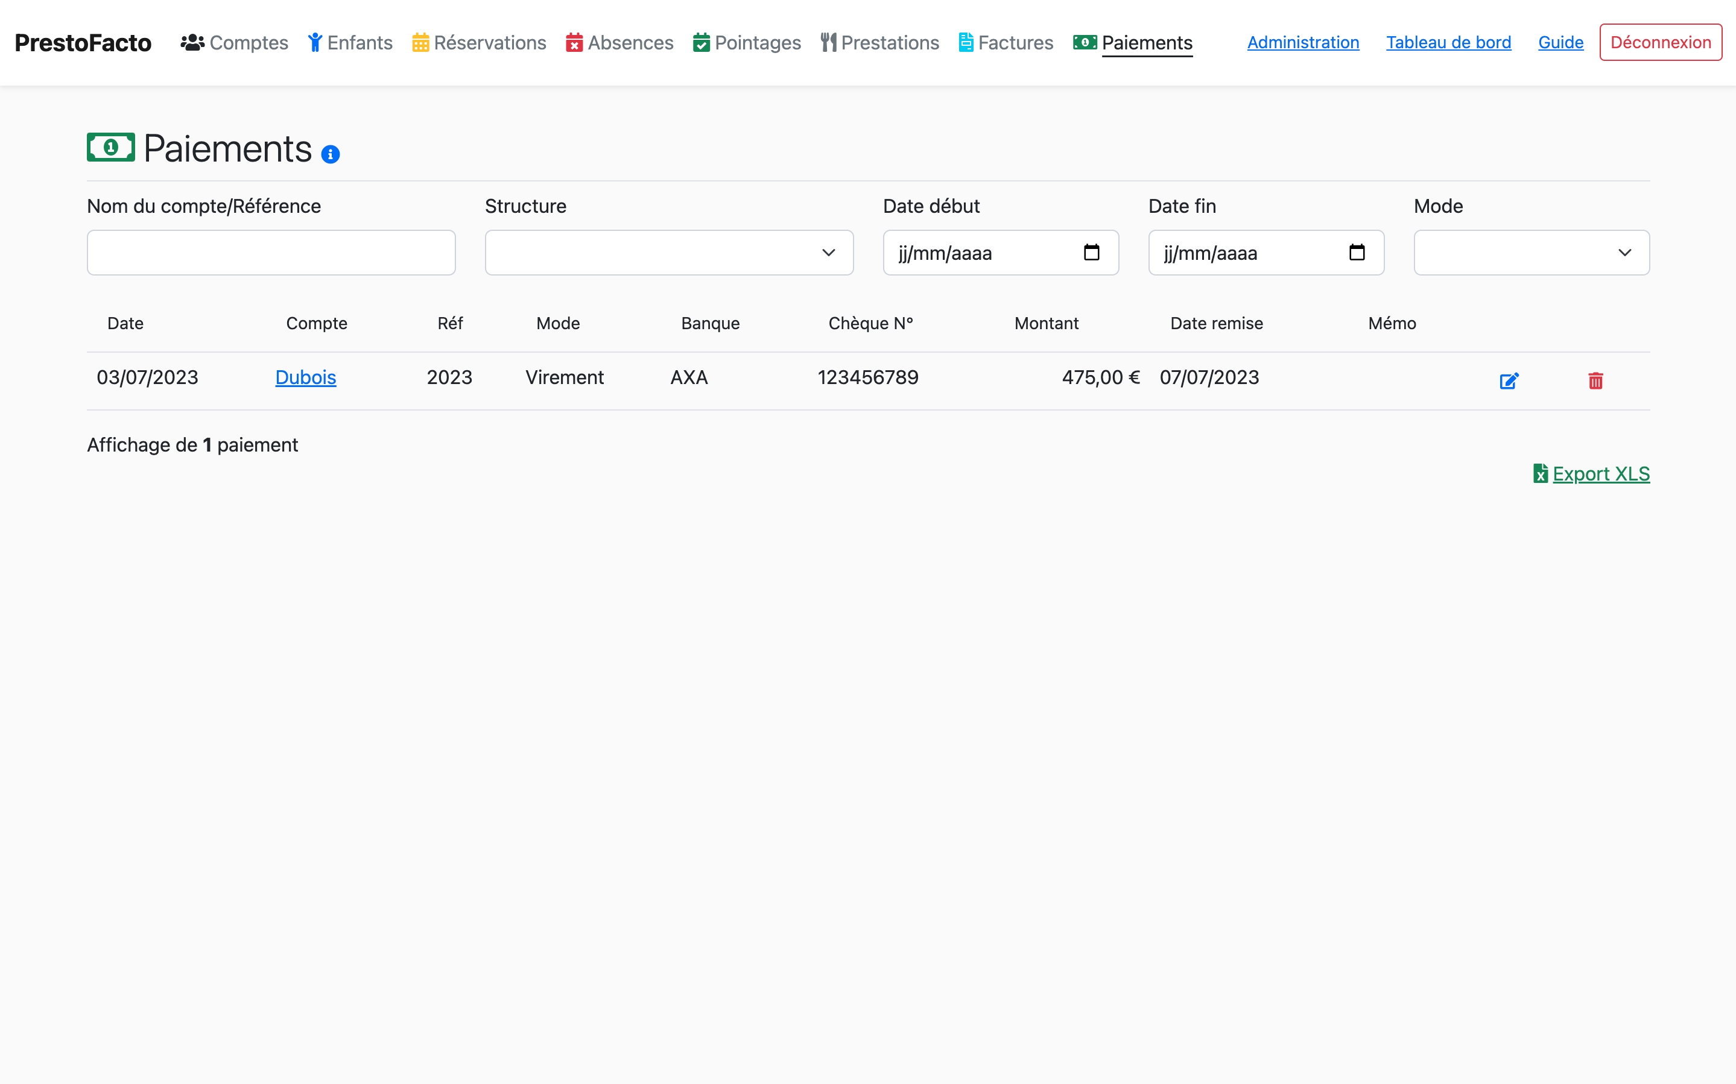Go to the Pointages menu item
The height and width of the screenshot is (1084, 1736).
pos(747,43)
